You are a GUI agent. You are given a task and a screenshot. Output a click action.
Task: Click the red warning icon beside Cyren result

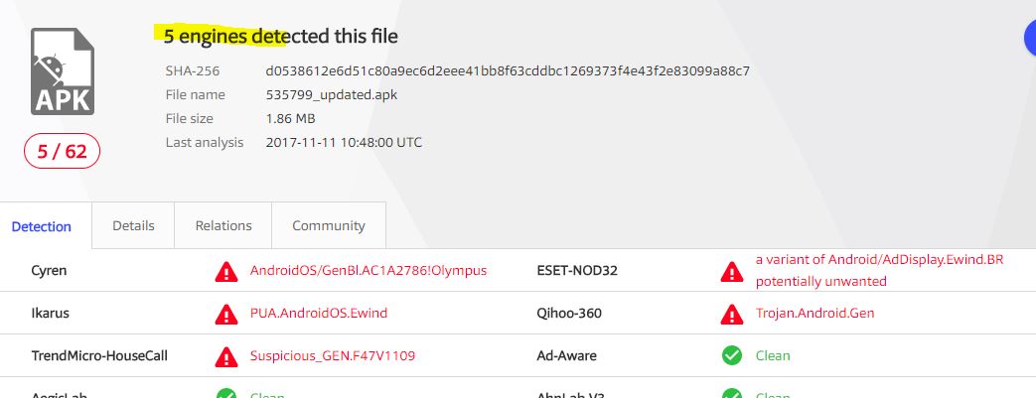[226, 271]
